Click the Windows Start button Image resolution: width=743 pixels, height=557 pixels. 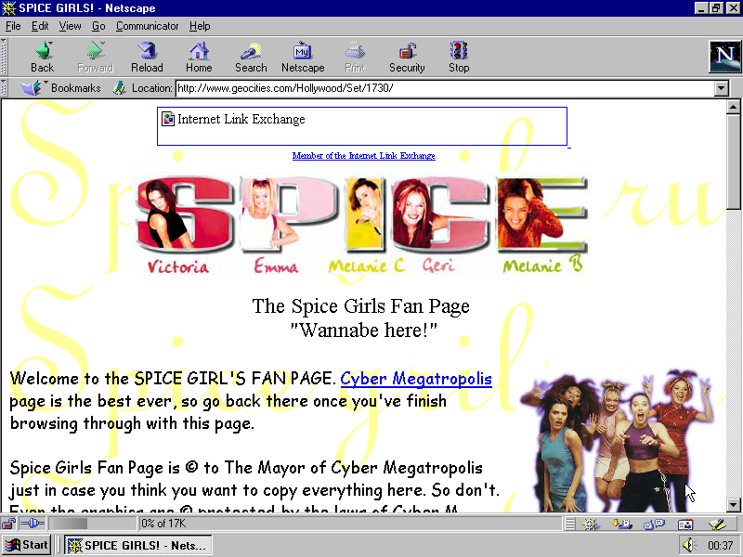(27, 545)
